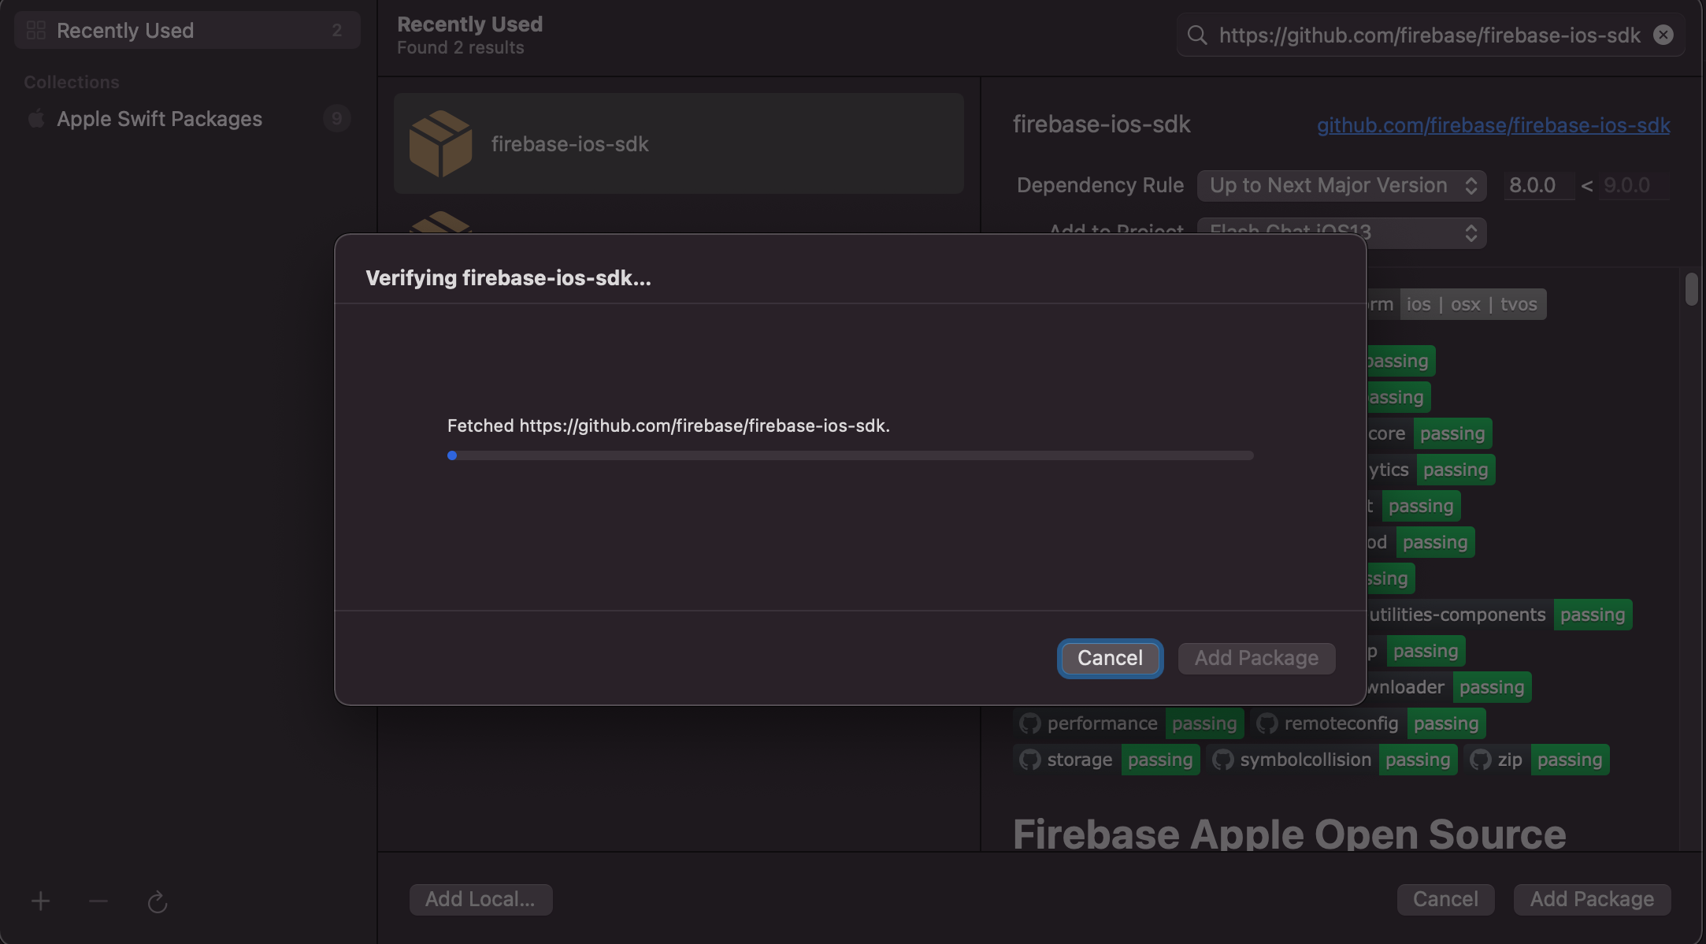Click the magnifying glass search icon
The width and height of the screenshot is (1706, 944).
(1197, 35)
